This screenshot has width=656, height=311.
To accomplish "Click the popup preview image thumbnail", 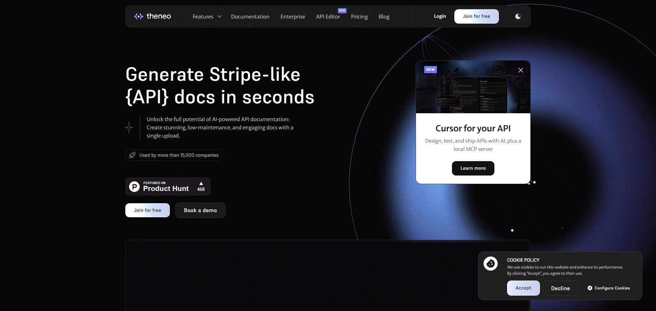I will [x=472, y=91].
